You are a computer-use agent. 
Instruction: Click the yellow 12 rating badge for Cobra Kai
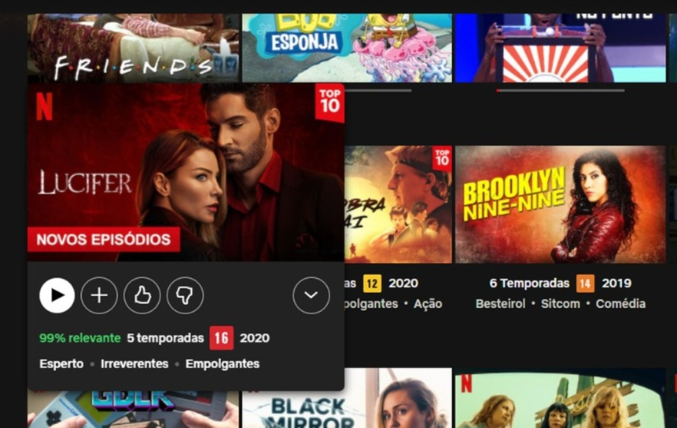[372, 284]
